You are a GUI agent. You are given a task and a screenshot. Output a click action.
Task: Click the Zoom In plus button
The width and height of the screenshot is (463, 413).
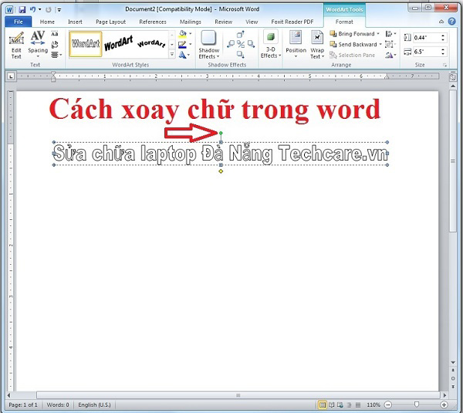(x=444, y=405)
